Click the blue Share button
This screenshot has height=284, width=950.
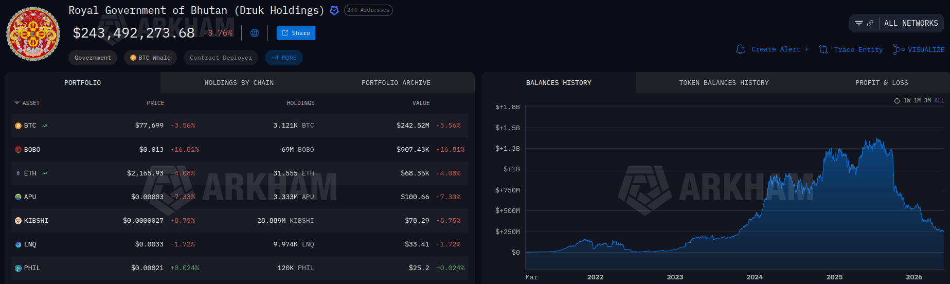pyautogui.click(x=296, y=33)
